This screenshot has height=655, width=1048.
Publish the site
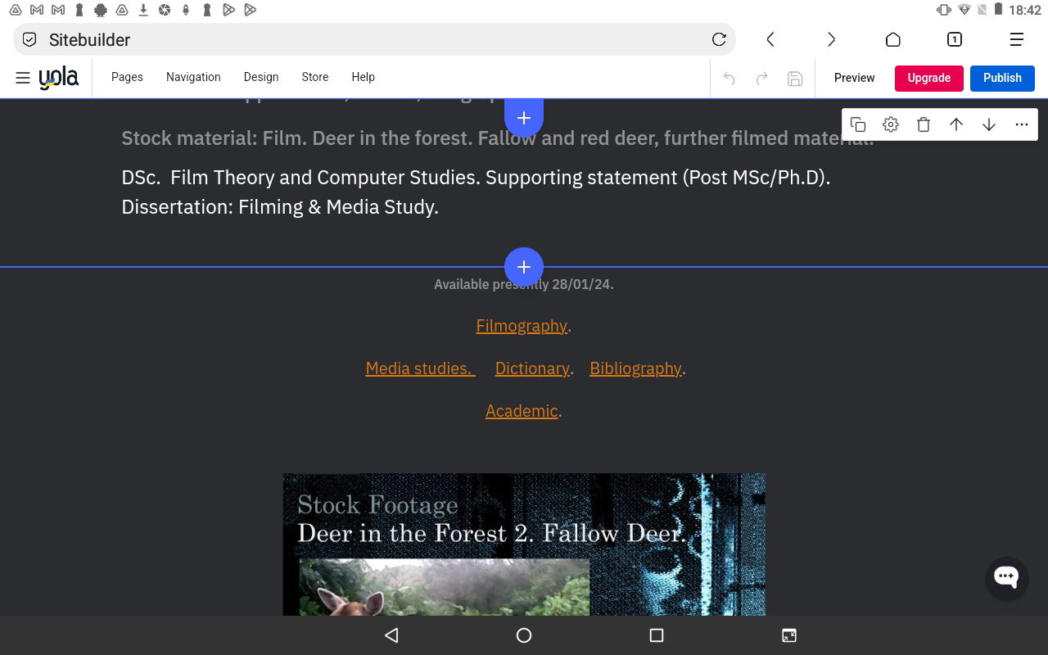[x=1002, y=78]
